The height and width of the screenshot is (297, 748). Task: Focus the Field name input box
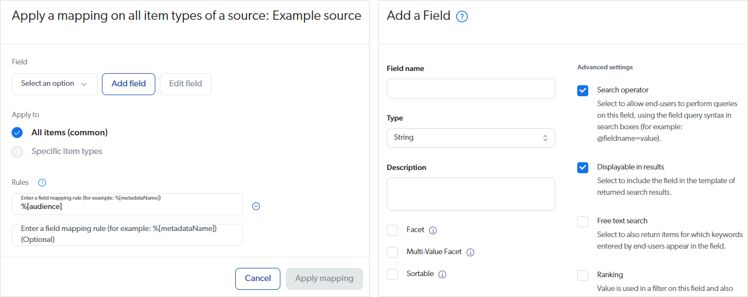(x=471, y=89)
